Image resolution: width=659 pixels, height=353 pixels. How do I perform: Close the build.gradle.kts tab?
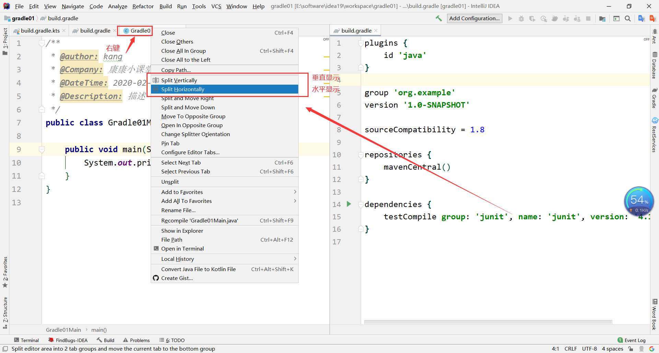64,31
